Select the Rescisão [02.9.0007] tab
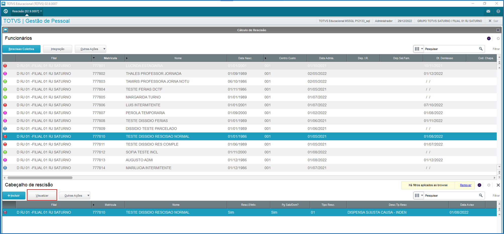The width and height of the screenshot is (504, 234). [x=25, y=11]
